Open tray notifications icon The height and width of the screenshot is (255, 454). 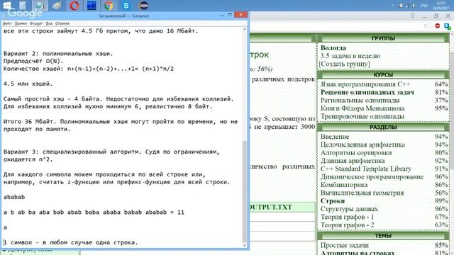tap(401, 5)
